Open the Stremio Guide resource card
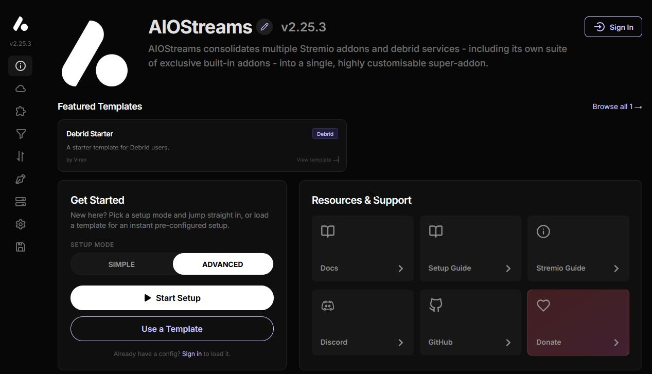The width and height of the screenshot is (652, 374). pyautogui.click(x=578, y=248)
